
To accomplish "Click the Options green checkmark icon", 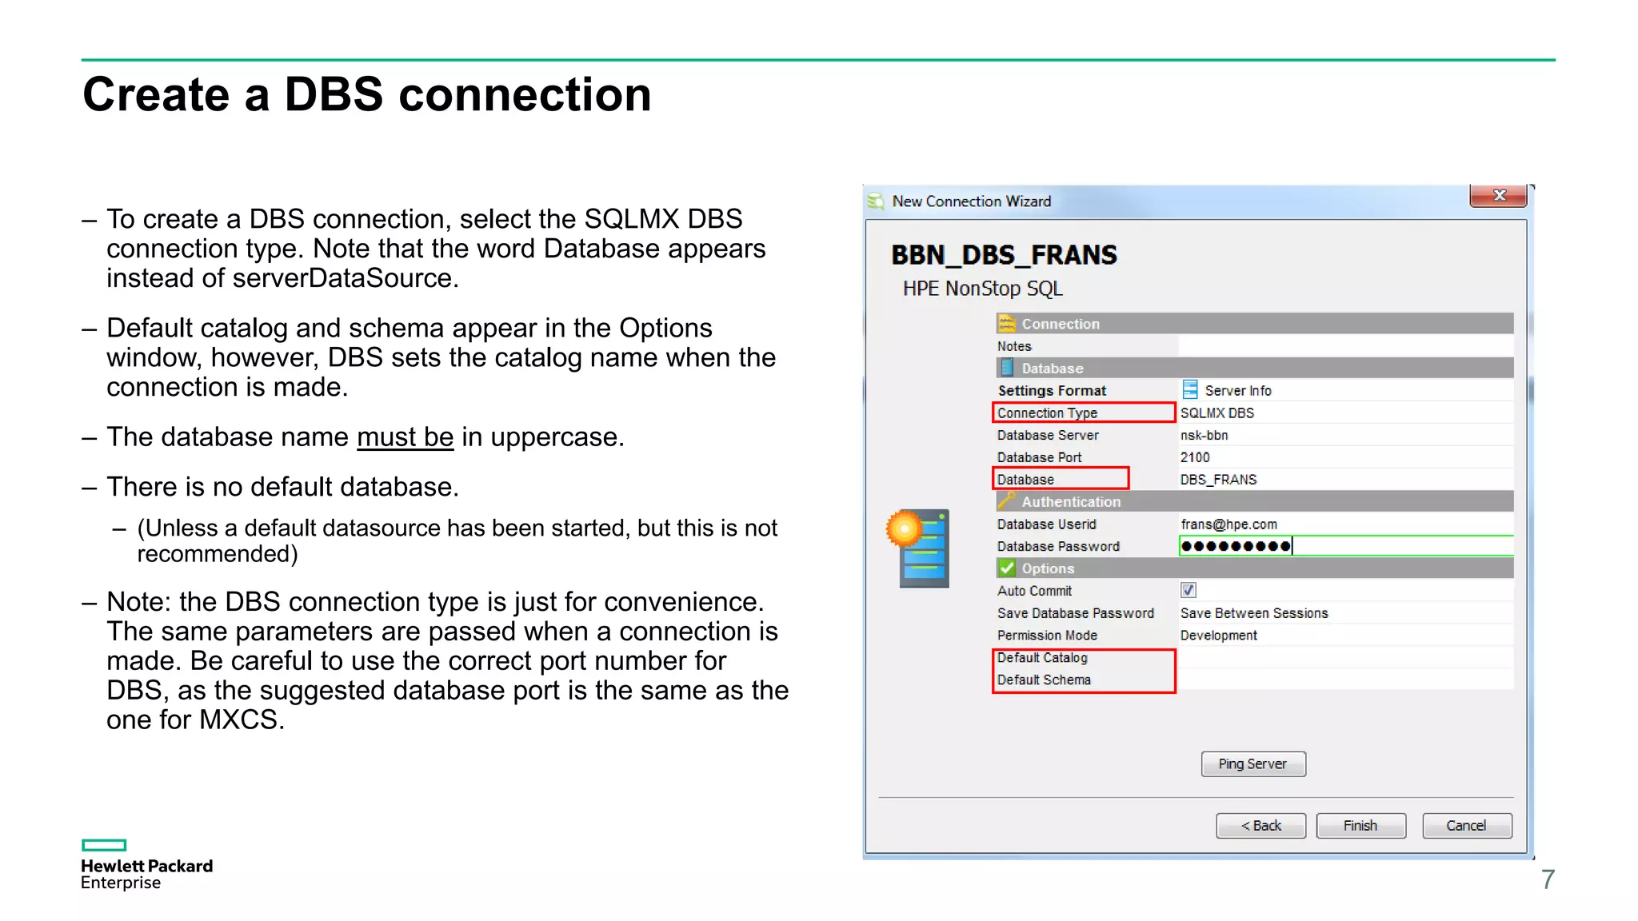I will [1006, 568].
